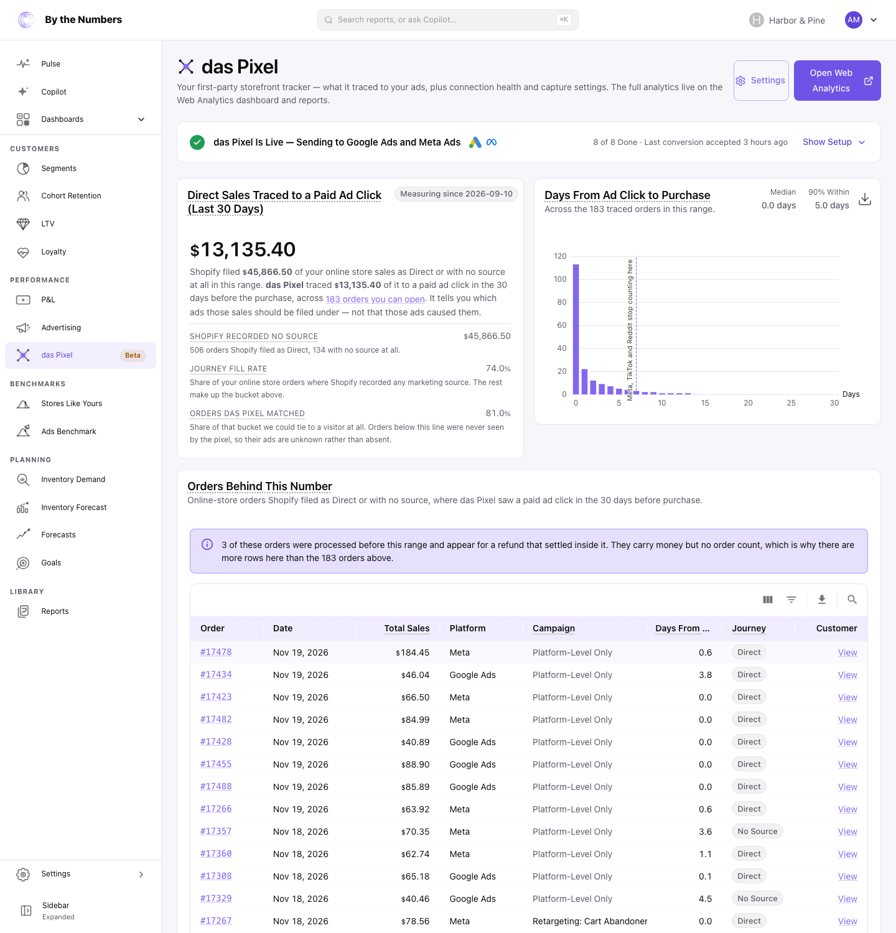
Task: Click the LTV diamond icon
Action: 23,224
